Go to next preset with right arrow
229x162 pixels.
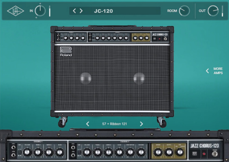81,11
